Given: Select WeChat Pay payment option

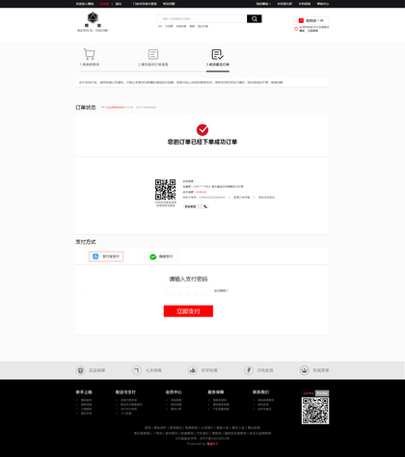Looking at the screenshot, I should click(161, 256).
